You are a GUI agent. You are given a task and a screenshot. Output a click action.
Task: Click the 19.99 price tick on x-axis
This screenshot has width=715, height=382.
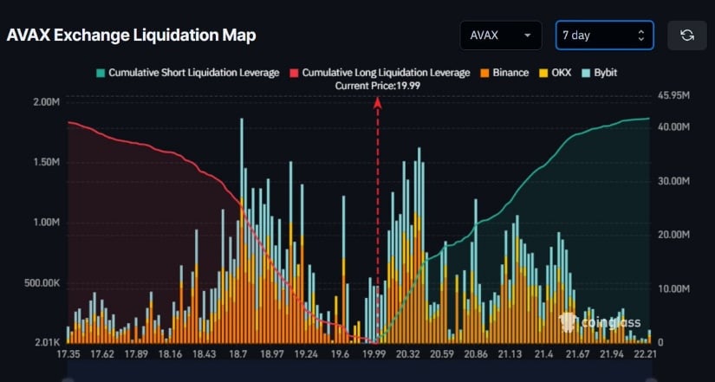374,354
